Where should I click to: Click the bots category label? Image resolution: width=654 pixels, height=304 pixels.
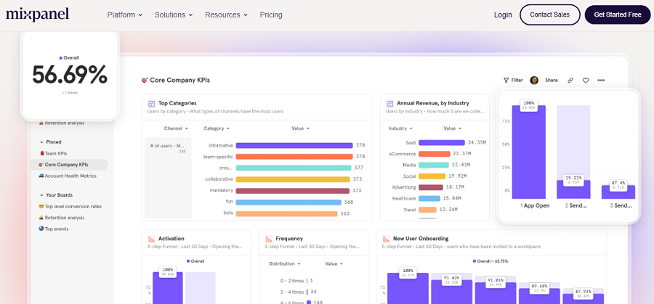pos(227,213)
